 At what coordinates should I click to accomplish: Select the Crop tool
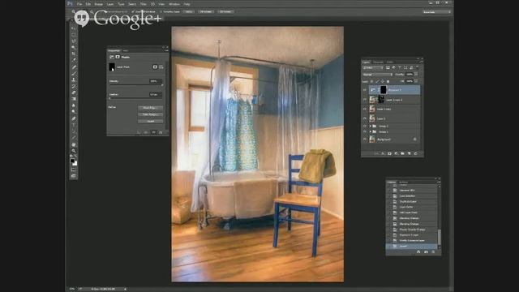74,54
